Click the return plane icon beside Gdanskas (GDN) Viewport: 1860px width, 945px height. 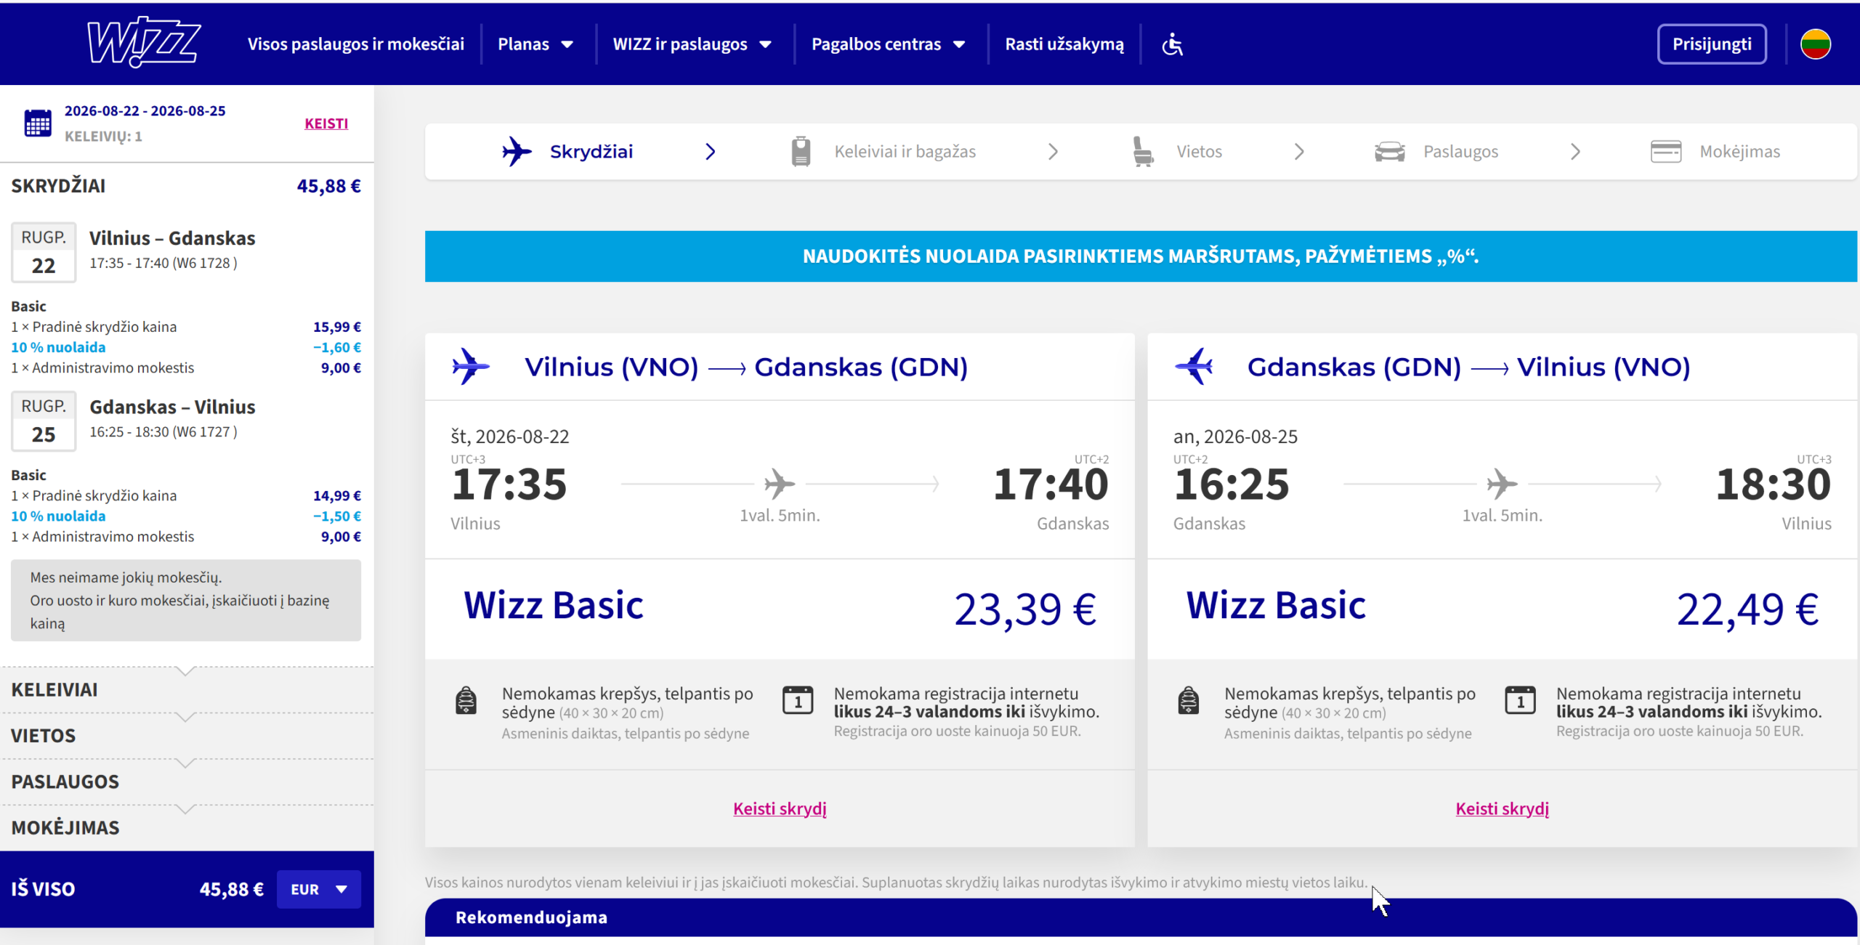1194,367
